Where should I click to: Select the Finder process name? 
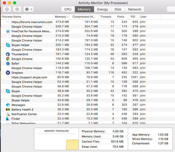click(16, 119)
